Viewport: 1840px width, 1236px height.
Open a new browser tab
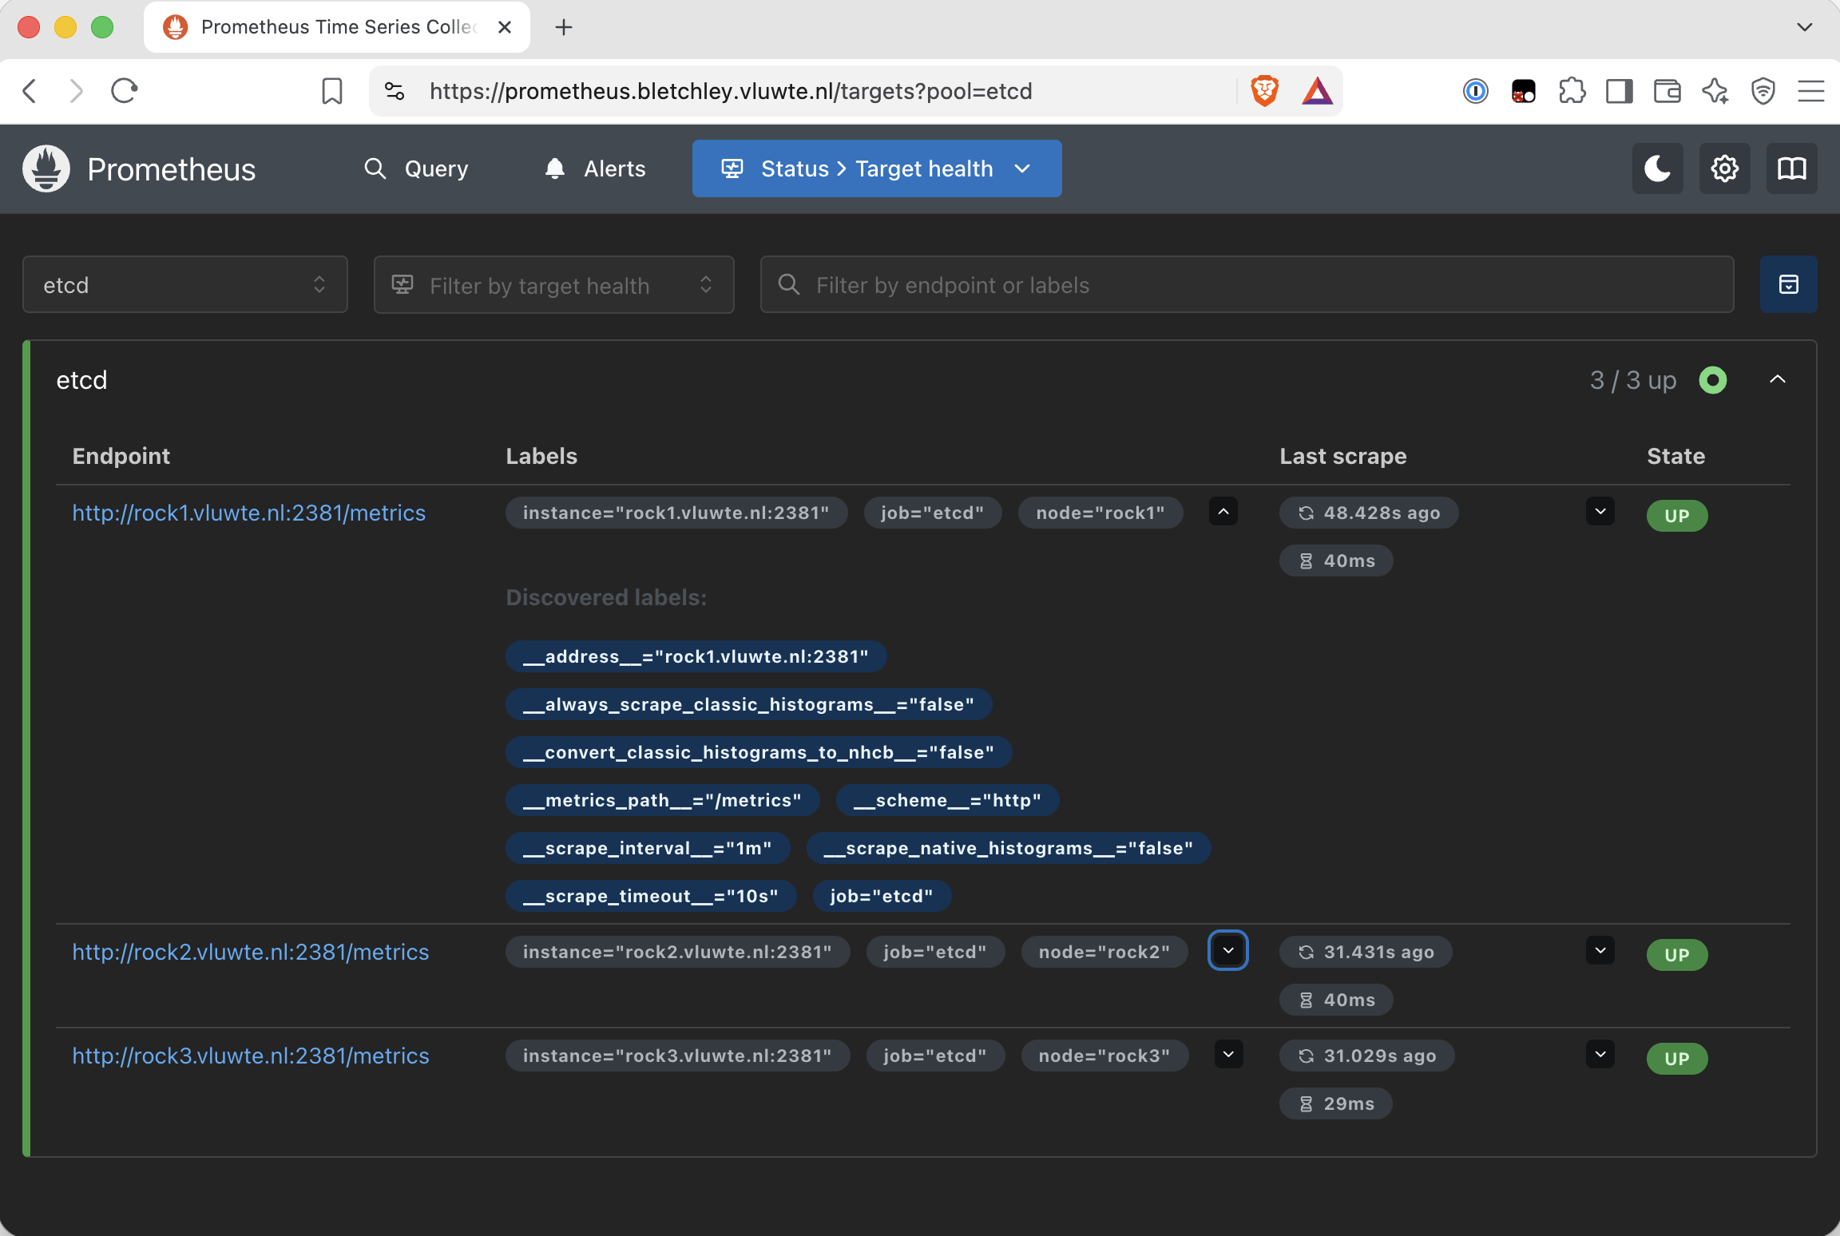point(564,27)
